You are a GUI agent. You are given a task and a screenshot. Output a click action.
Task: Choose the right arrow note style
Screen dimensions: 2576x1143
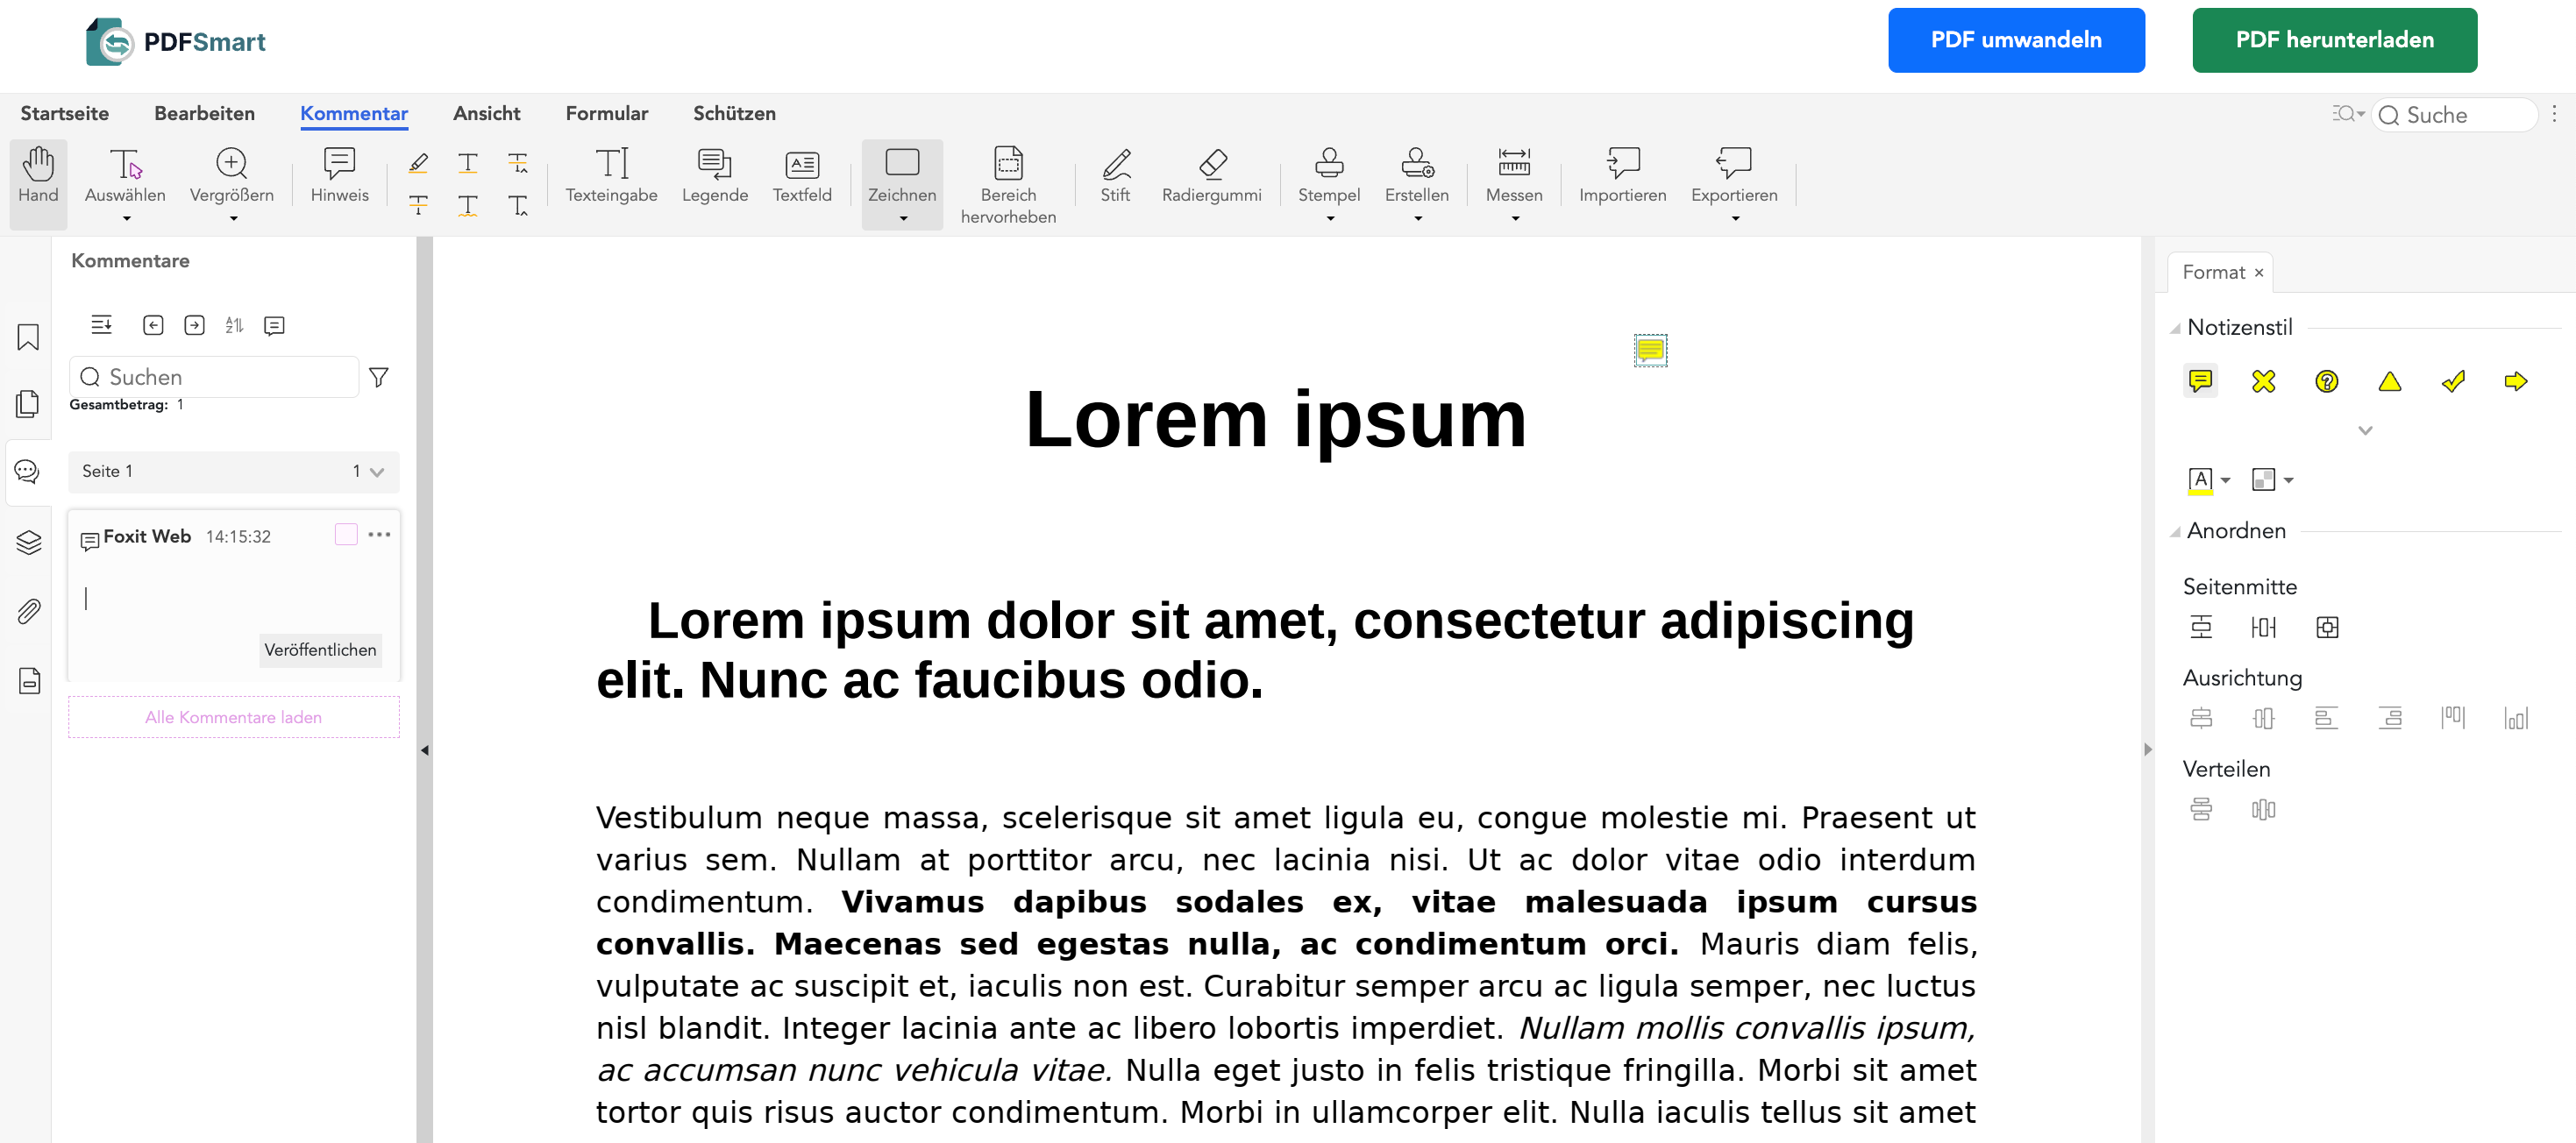point(2515,381)
